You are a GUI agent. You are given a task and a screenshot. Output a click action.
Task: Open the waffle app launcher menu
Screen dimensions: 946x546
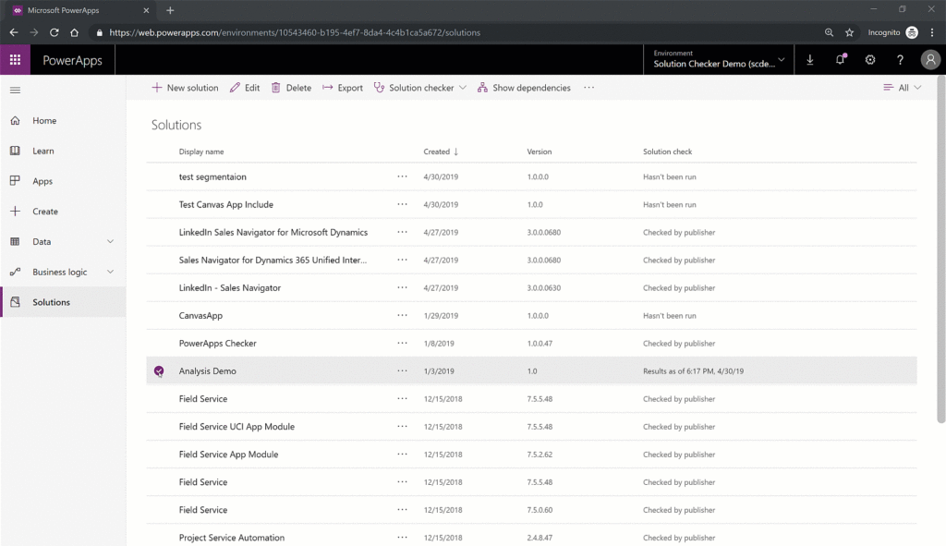[x=14, y=59]
